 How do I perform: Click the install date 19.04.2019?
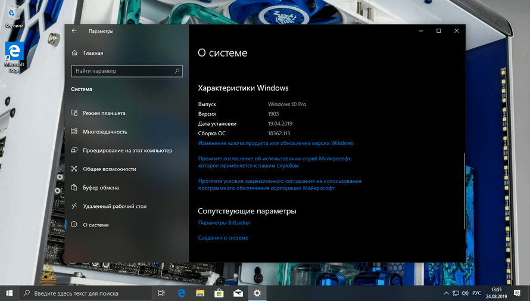tap(280, 124)
